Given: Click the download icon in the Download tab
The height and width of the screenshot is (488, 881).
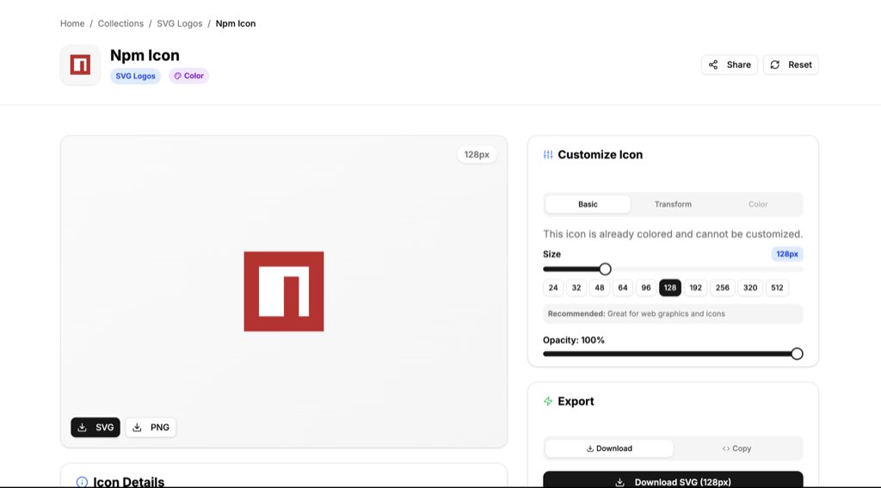Looking at the screenshot, I should (590, 448).
